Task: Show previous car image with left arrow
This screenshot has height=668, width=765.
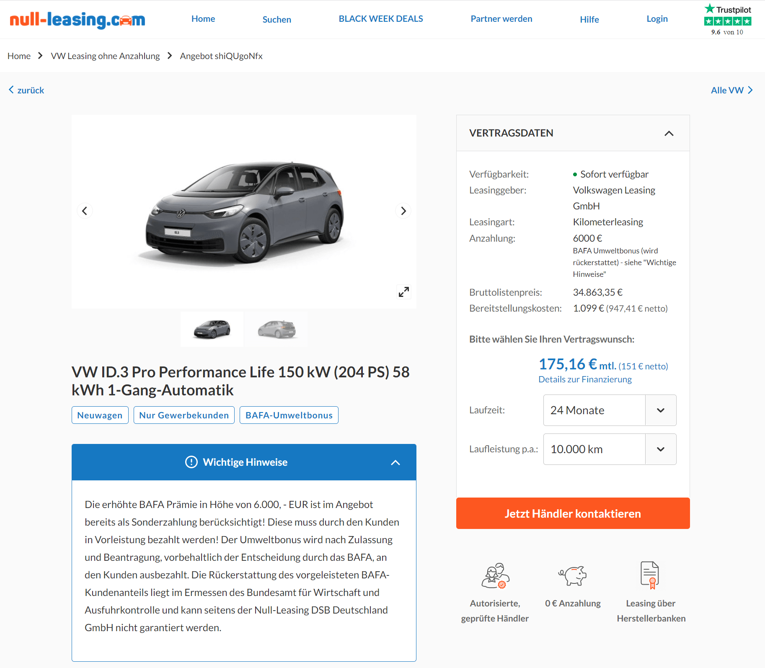Action: (85, 211)
